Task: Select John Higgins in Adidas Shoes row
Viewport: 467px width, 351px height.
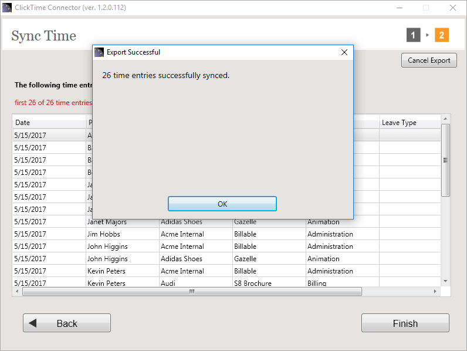Action: (123, 259)
